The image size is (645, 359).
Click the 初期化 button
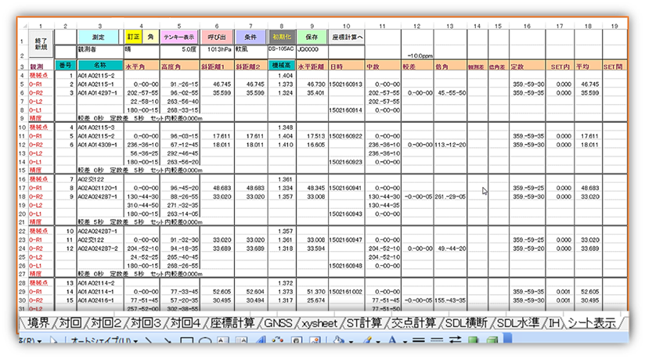coord(284,36)
